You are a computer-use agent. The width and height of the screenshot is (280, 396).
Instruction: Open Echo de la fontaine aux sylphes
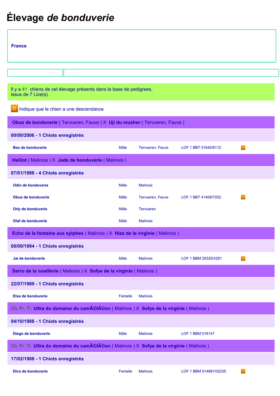48,233
